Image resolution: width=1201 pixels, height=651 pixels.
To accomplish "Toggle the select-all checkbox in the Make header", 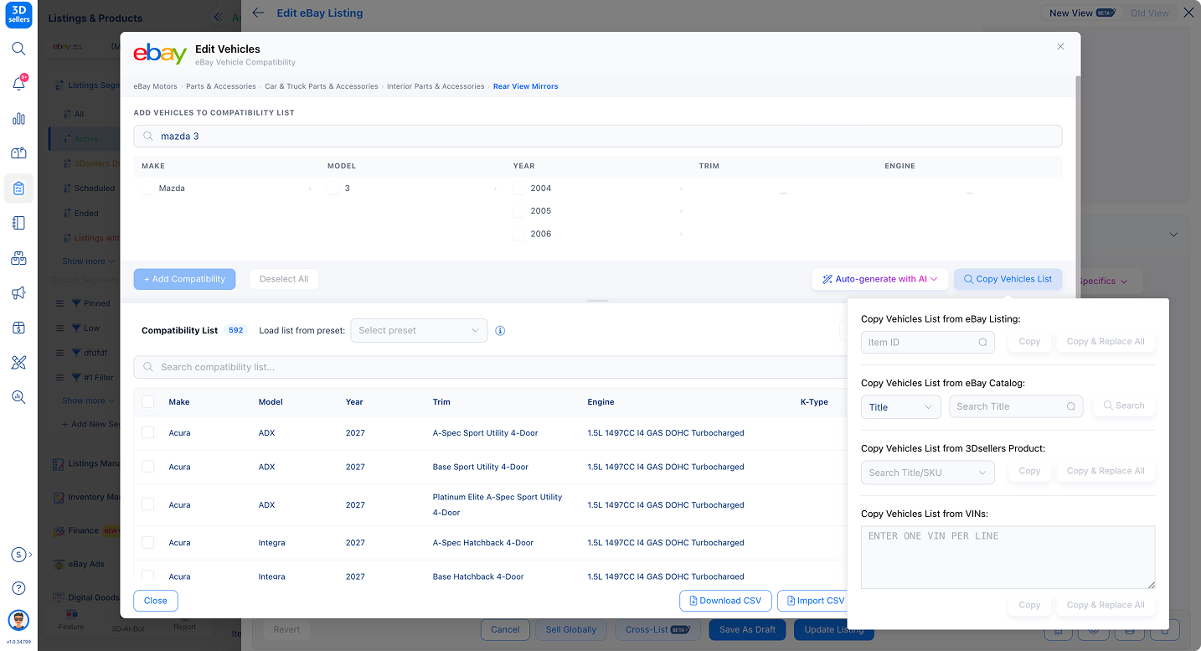I will tap(148, 402).
